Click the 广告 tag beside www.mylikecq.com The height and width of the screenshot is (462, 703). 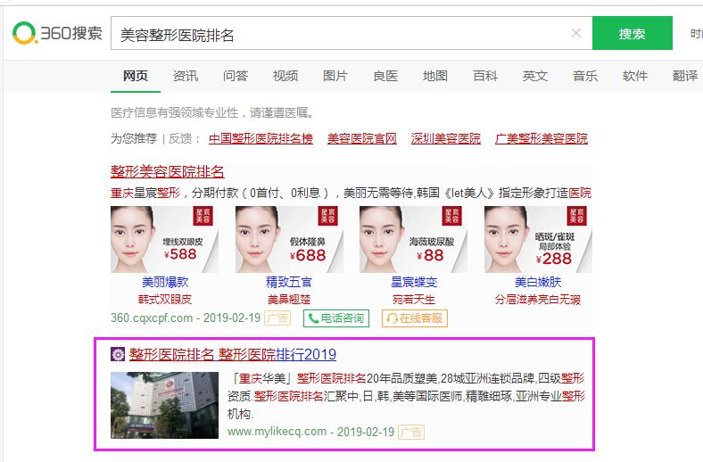coord(411,432)
